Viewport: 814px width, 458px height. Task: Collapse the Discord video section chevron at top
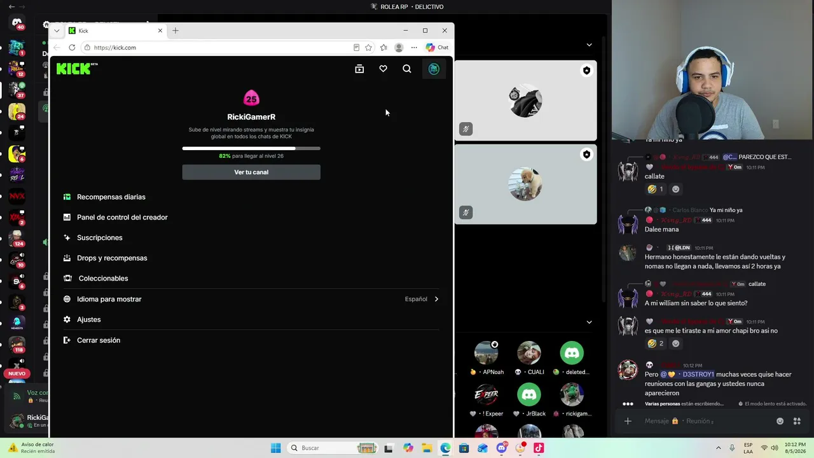[589, 45]
